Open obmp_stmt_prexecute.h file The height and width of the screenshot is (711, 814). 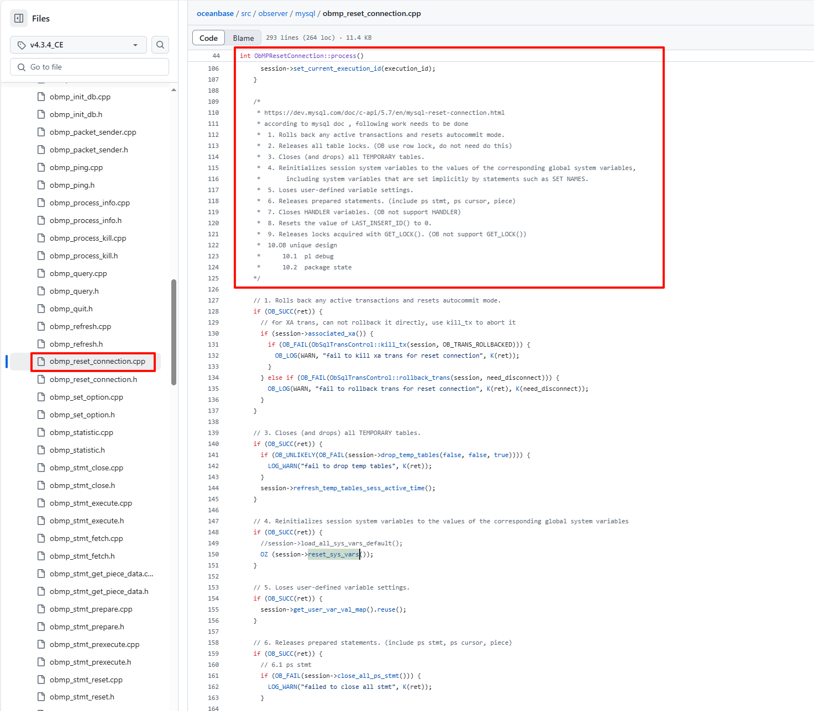pyautogui.click(x=90, y=662)
